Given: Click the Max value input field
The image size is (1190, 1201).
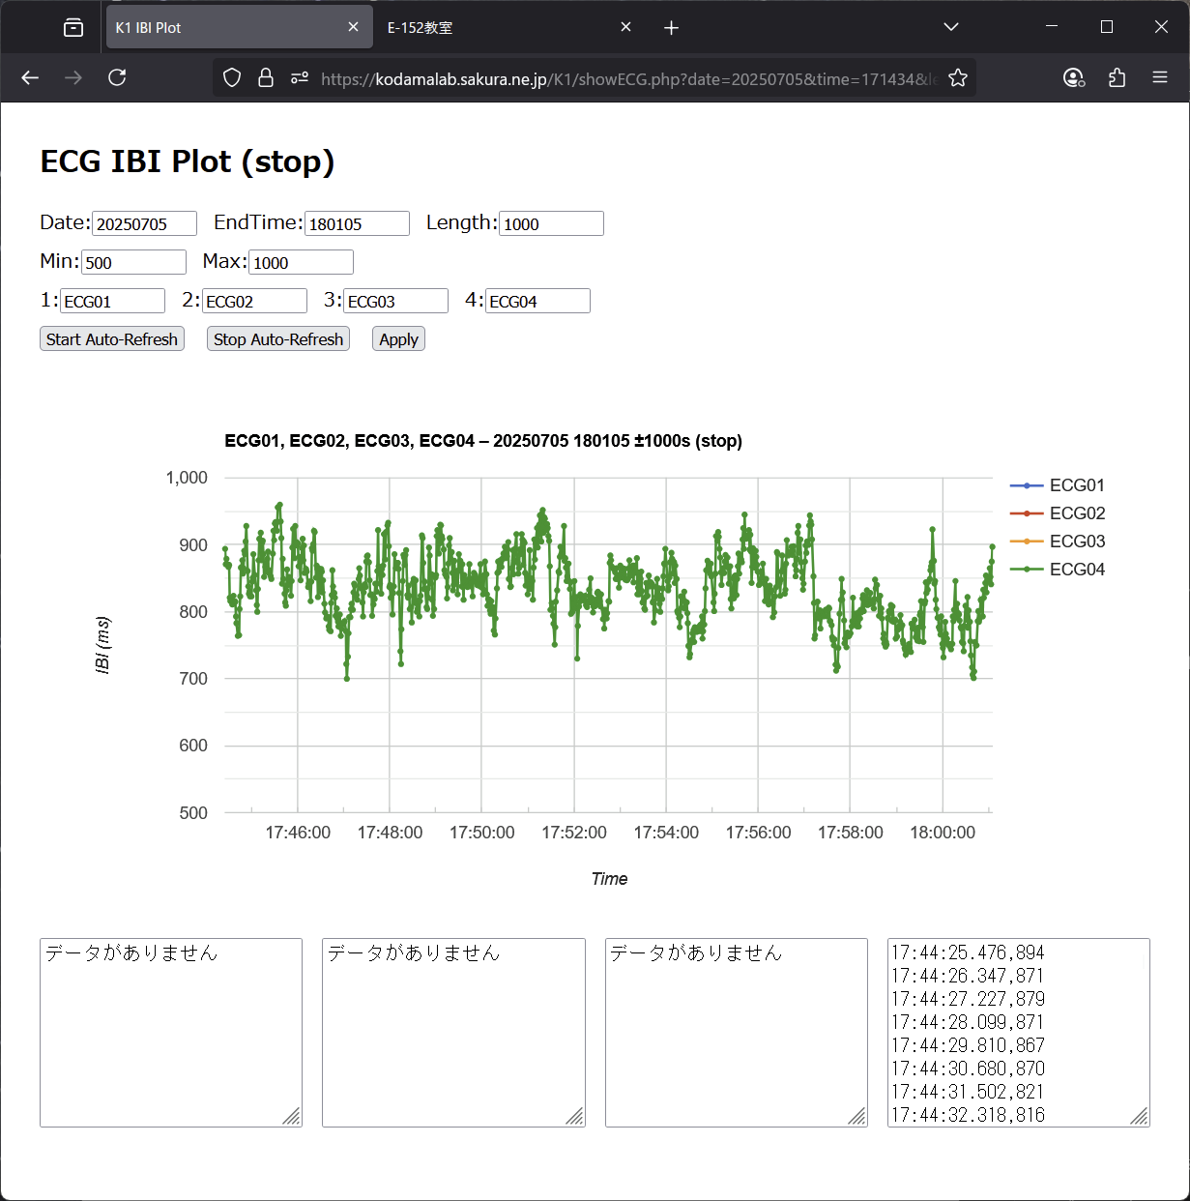Looking at the screenshot, I should 301,262.
